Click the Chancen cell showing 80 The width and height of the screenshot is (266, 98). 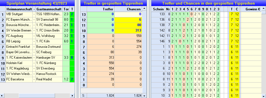point(128,25)
